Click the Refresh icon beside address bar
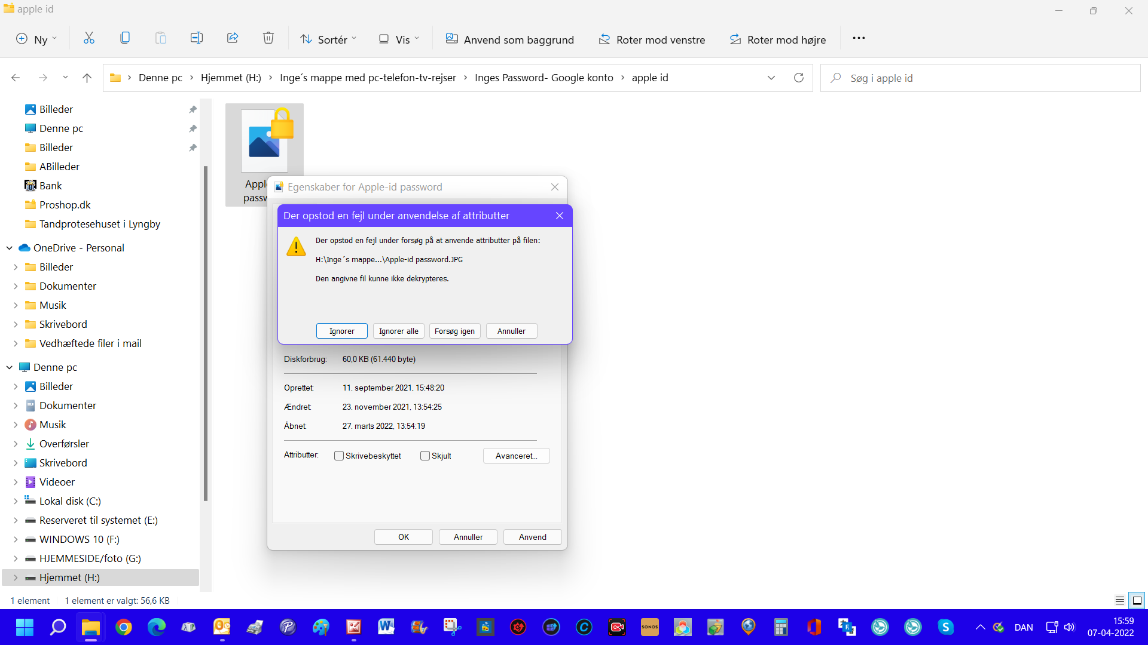Viewport: 1148px width, 645px height. click(798, 78)
